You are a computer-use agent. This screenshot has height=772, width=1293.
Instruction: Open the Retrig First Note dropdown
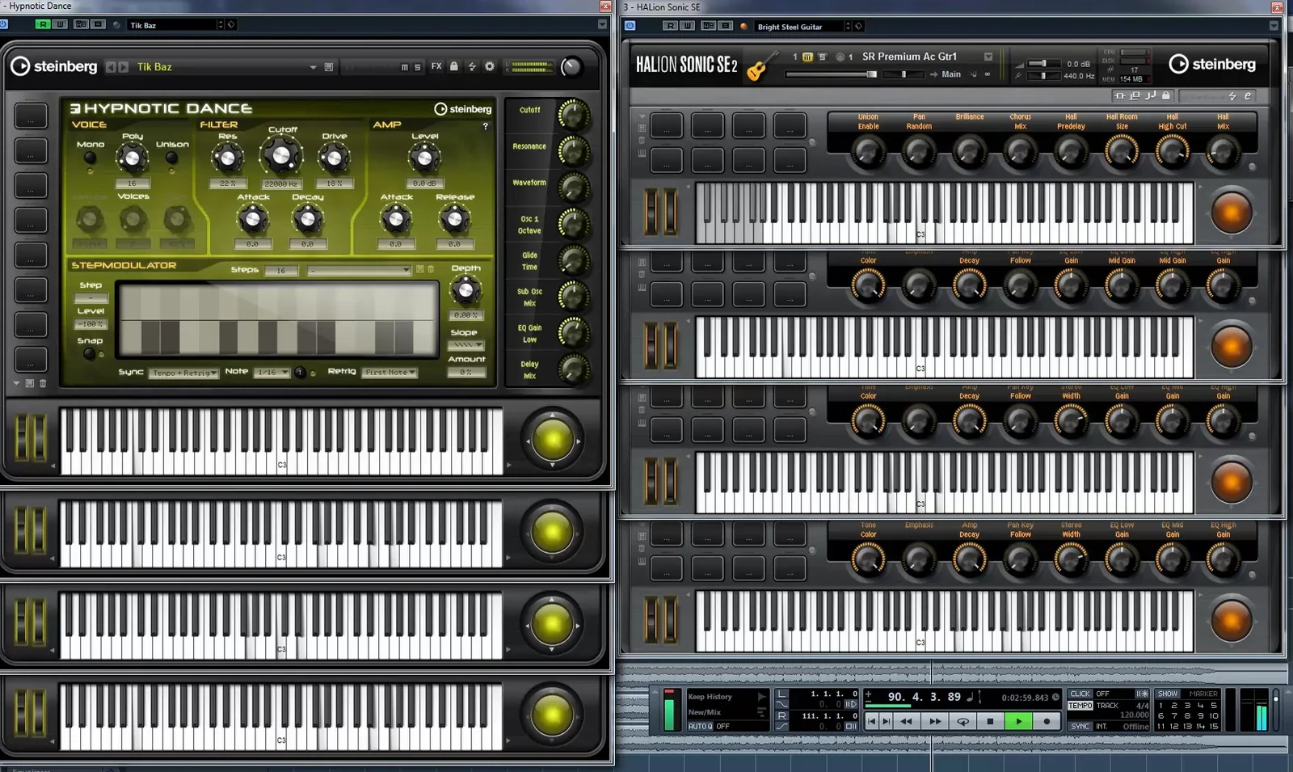tap(390, 373)
